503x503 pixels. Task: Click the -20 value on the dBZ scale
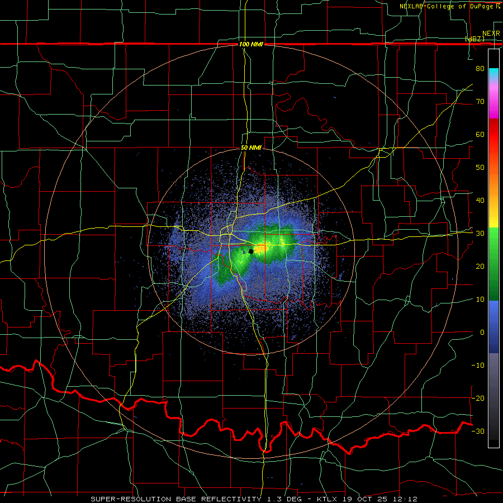point(478,398)
